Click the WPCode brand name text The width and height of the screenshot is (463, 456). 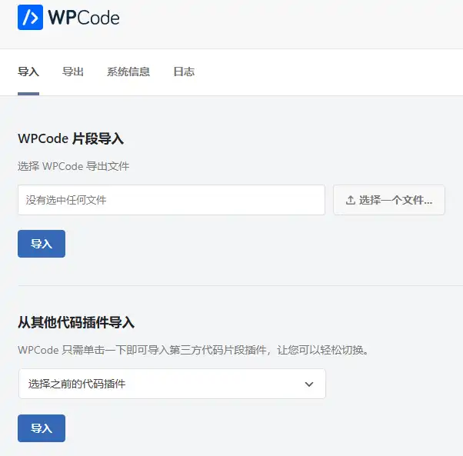[x=84, y=18]
